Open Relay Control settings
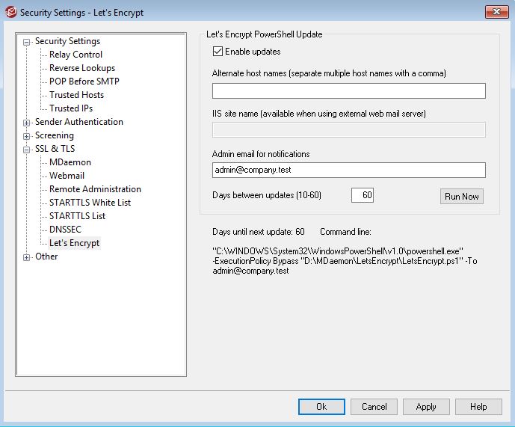 pyautogui.click(x=76, y=55)
